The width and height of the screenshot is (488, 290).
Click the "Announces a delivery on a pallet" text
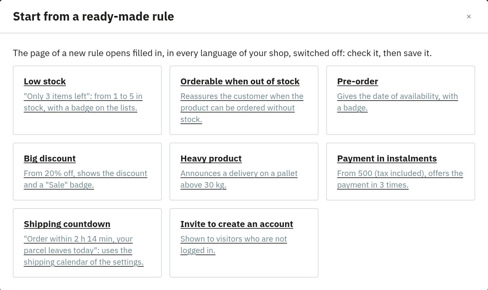click(239, 179)
